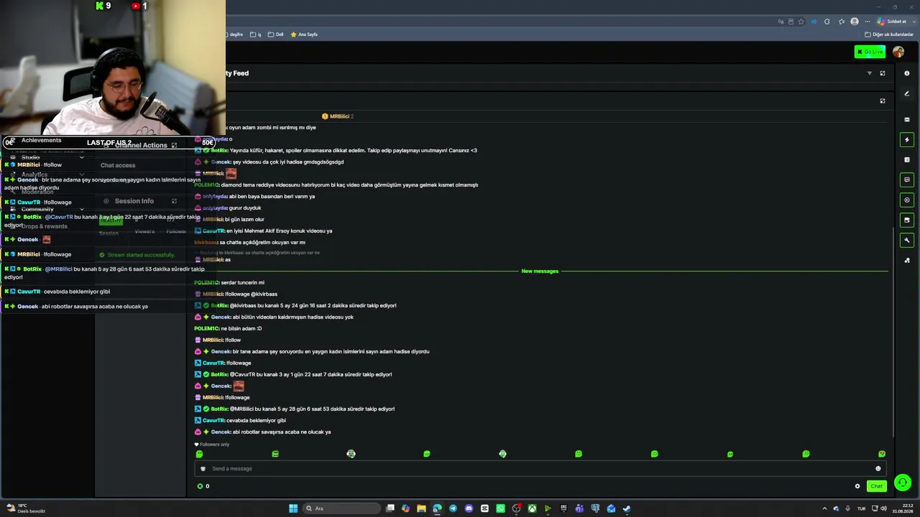The height and width of the screenshot is (517, 920).
Task: Pop out the chat panel with its expand icon
Action: click(x=883, y=101)
